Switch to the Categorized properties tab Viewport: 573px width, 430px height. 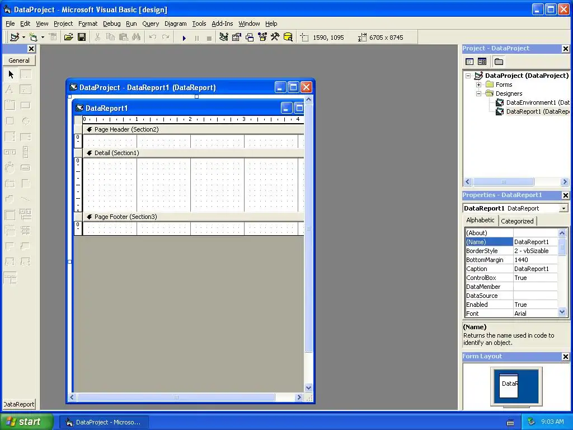pos(517,221)
